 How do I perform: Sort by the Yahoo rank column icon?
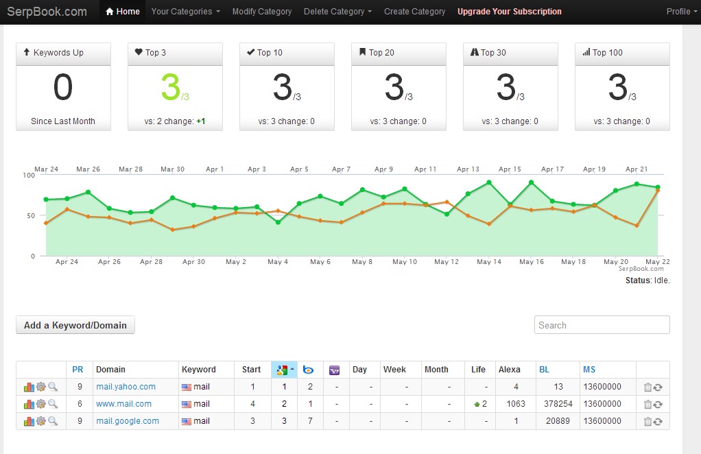tap(335, 370)
